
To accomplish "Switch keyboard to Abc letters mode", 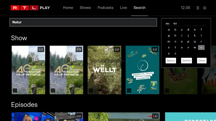I will coord(167,23).
